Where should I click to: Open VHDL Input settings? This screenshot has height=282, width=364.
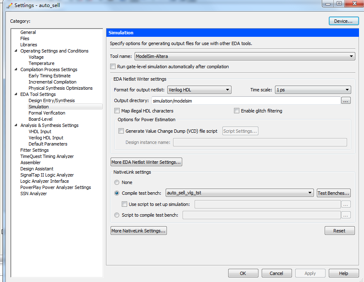[x=40, y=131]
